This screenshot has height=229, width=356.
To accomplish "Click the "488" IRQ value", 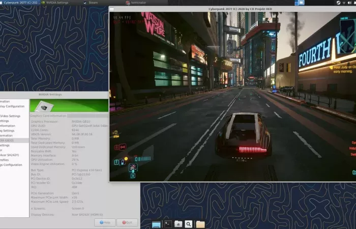I will point(74,187).
